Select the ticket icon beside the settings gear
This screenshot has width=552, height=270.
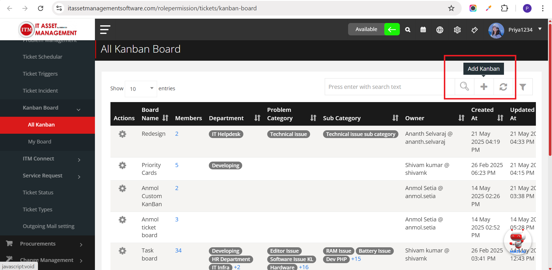(475, 30)
